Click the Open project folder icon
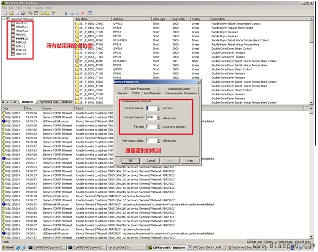The width and height of the screenshot is (318, 252). click(11, 13)
